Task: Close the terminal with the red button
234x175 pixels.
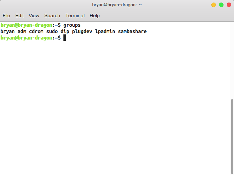Action: 229,5
